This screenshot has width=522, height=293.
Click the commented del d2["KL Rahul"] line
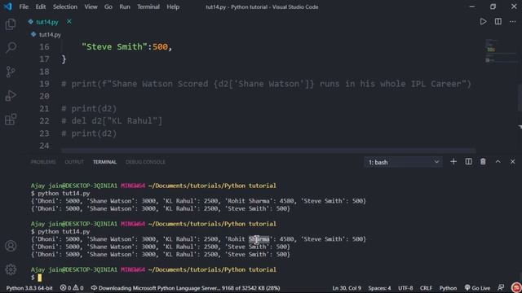[112, 121]
